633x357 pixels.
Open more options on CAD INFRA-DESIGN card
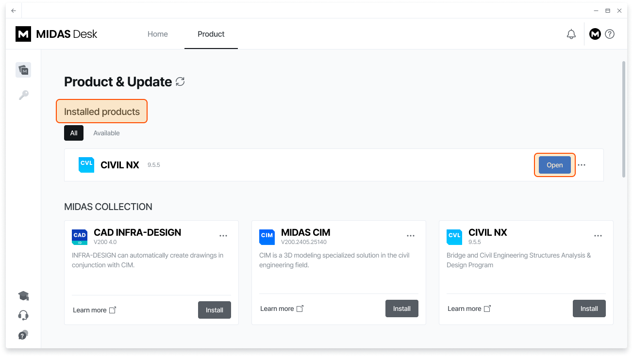click(x=223, y=236)
